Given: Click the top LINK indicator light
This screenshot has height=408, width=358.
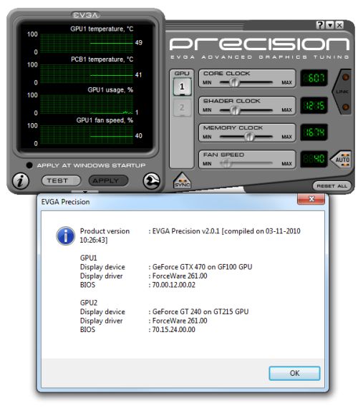Looking at the screenshot, I should (346, 77).
